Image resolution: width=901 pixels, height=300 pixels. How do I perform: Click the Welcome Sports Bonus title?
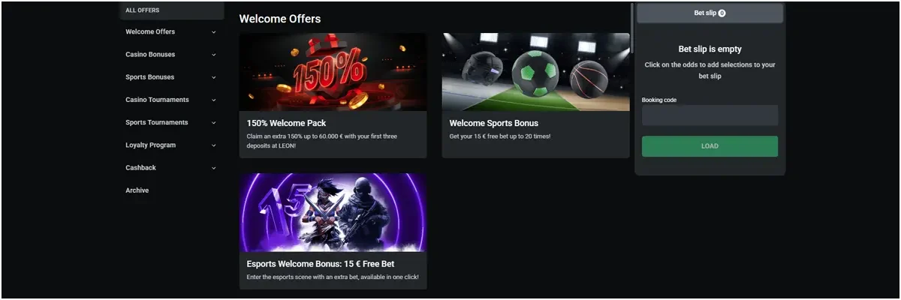coord(494,123)
